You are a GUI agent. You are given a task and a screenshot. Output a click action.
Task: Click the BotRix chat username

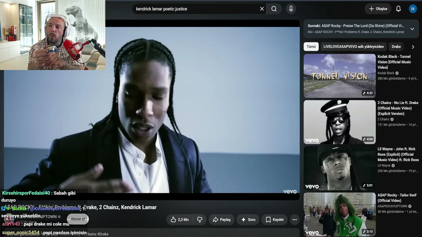(19, 209)
